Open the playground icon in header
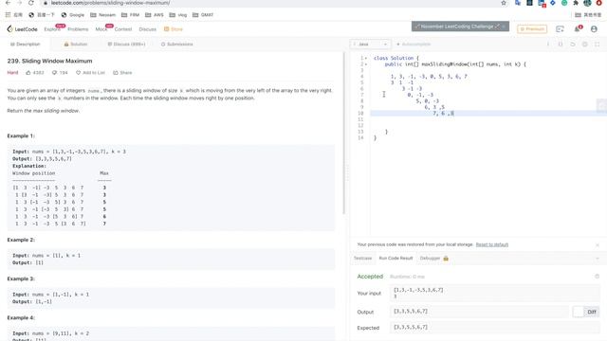 (x=560, y=29)
